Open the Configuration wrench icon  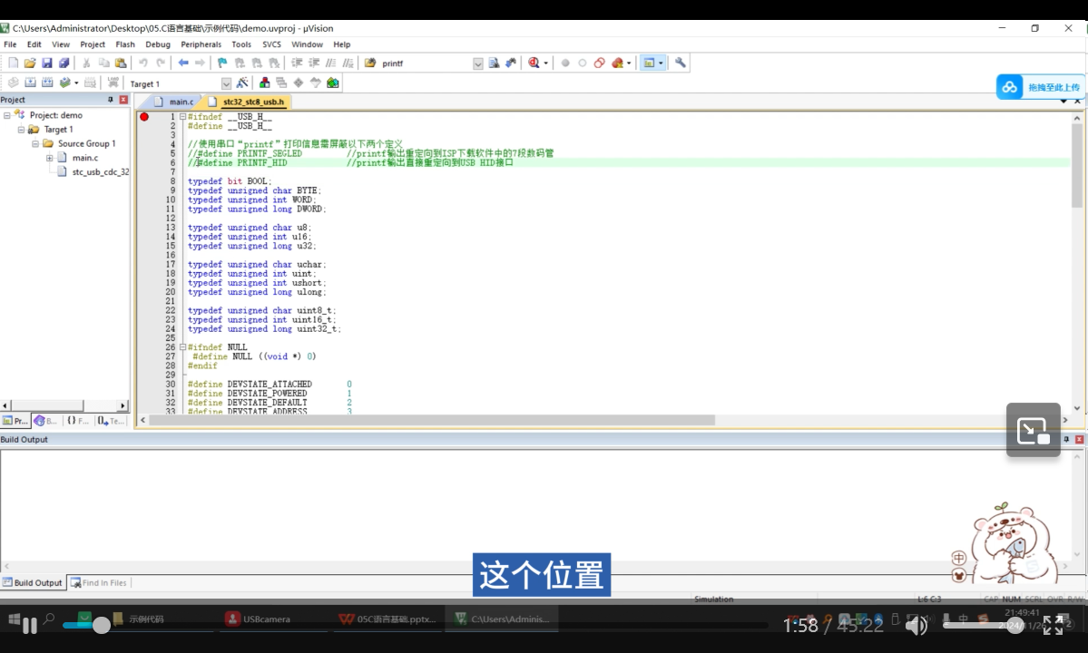(680, 63)
